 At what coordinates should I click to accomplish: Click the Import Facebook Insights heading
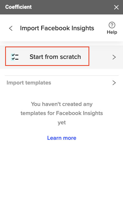pyautogui.click(x=57, y=28)
